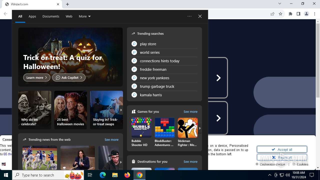This screenshot has height=180, width=320.
Task: Open baseball team celebration news thumbnail
Action: click(40, 158)
